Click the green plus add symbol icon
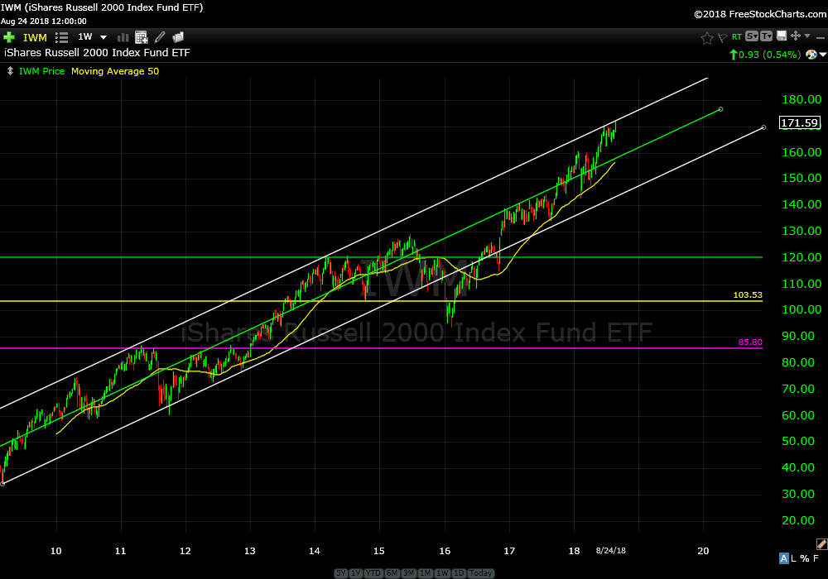This screenshot has width=828, height=579. [9, 37]
